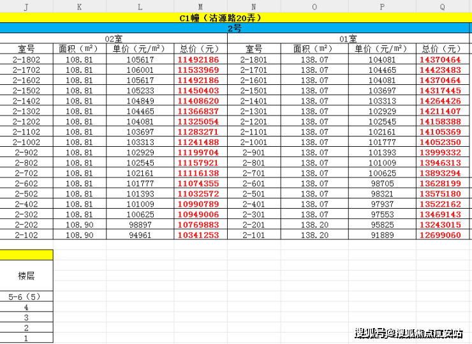The width and height of the screenshot is (472, 344).
Task: Select total price 10769883
Action: click(x=200, y=225)
